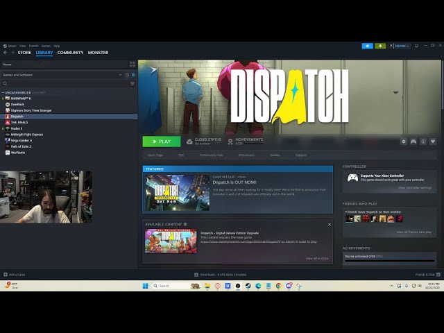The width and height of the screenshot is (444, 333).
Task: Open game info icon on Dispatch page
Action: 423,142
